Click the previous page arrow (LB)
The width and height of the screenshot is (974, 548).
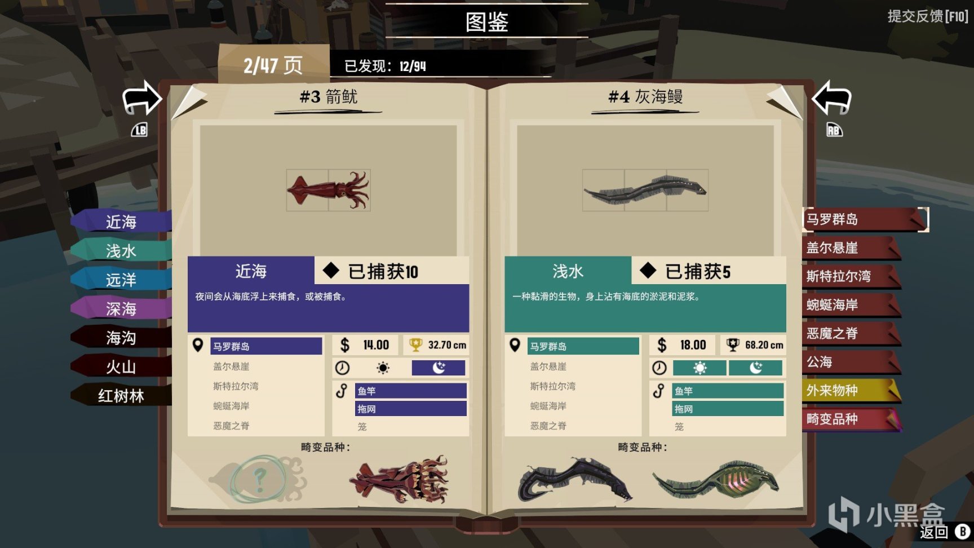[142, 99]
